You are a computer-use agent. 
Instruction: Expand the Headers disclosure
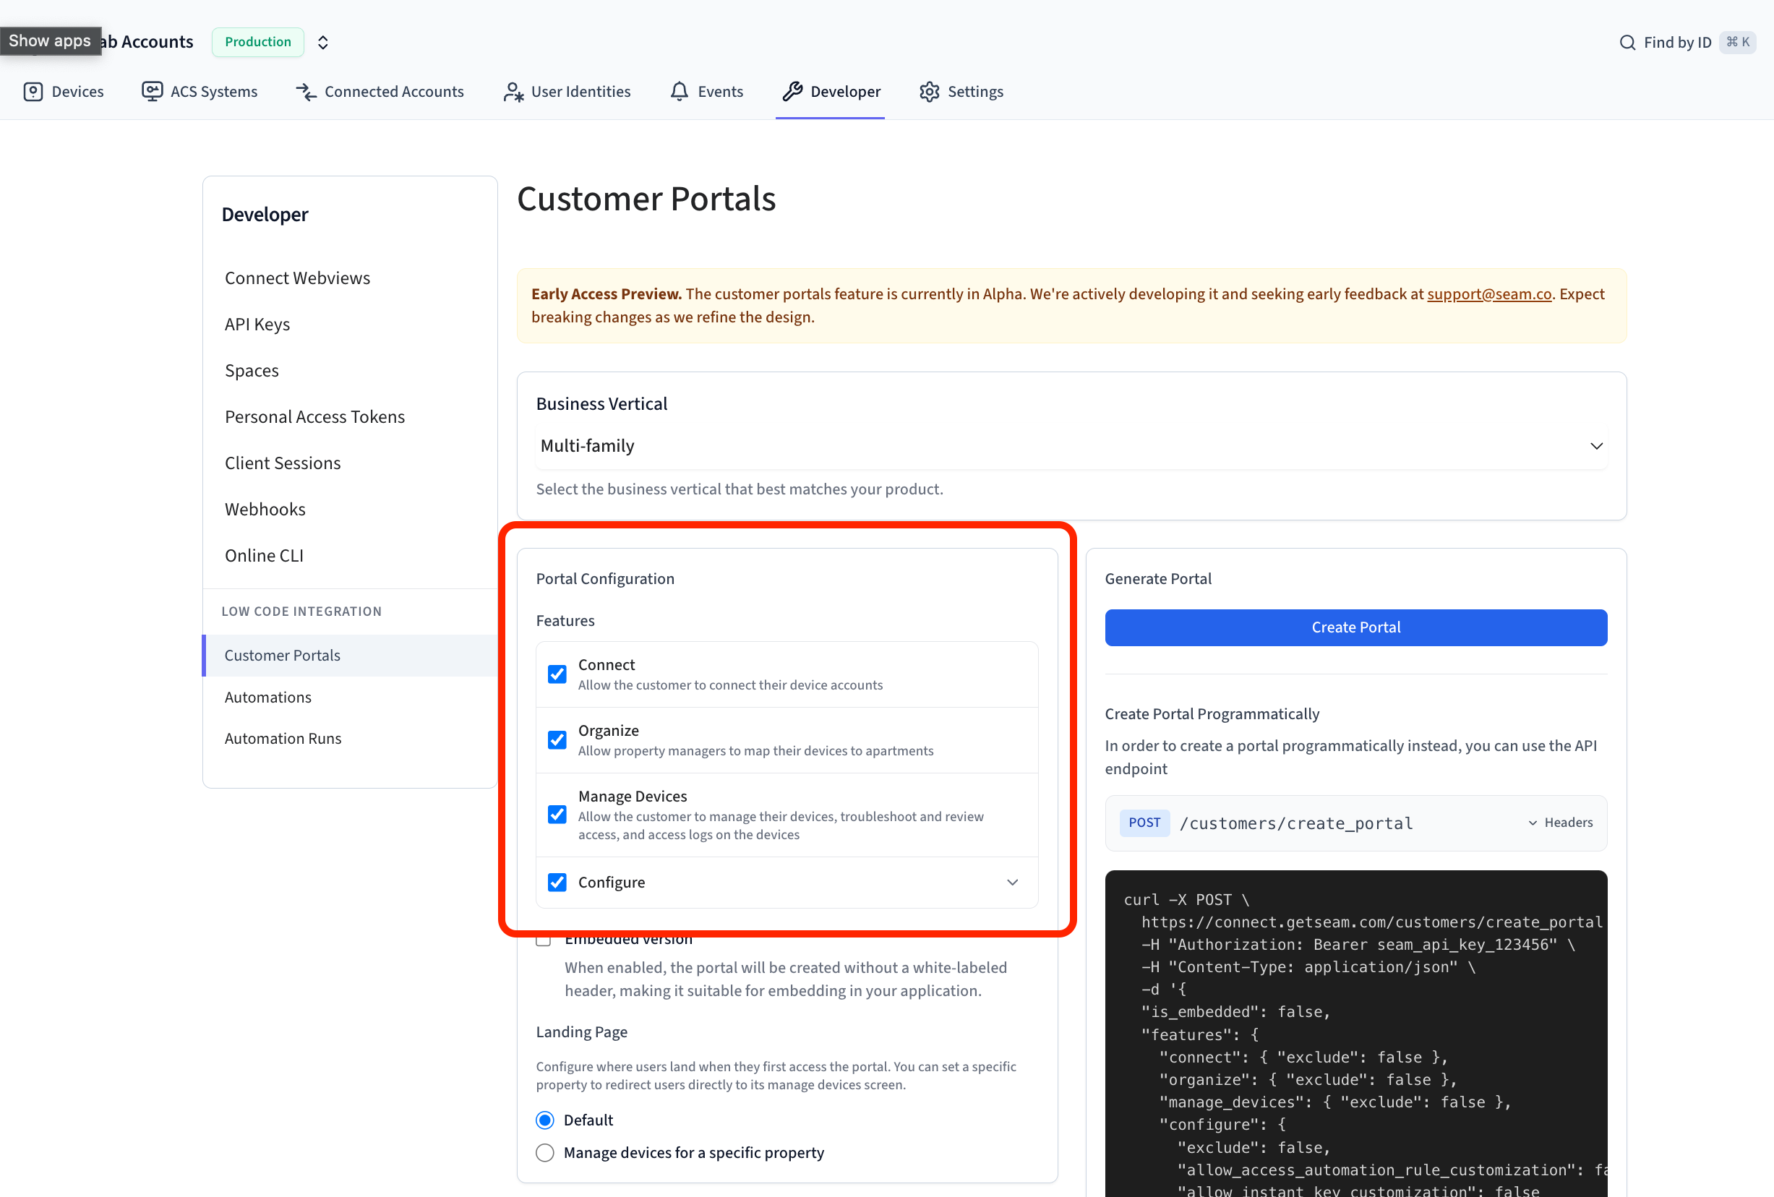(x=1559, y=823)
